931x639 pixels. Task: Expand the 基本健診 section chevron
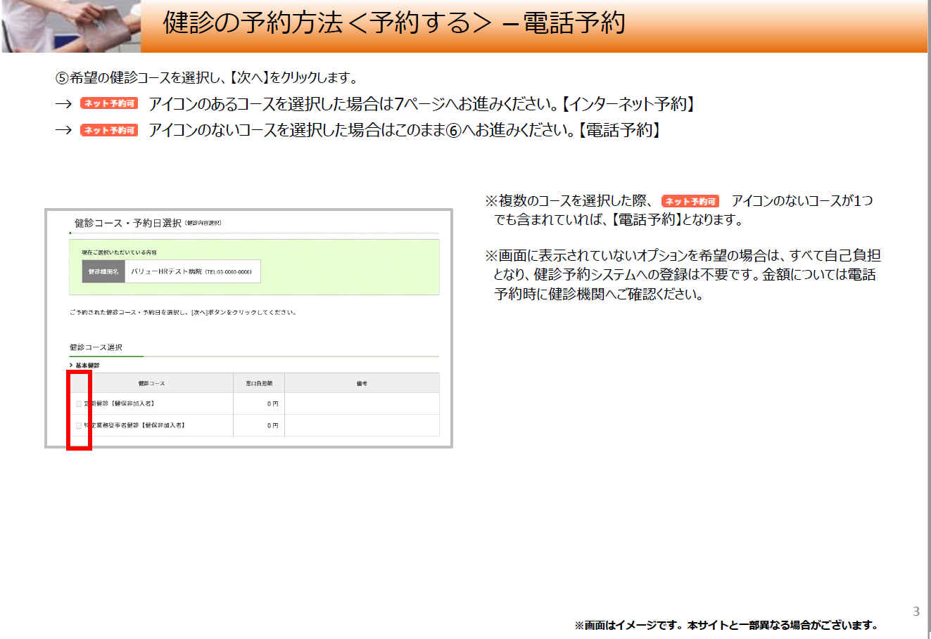pos(71,366)
